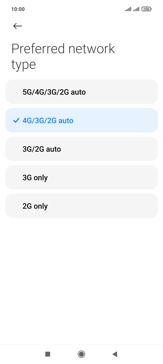The image size is (163, 364).
Task: Tap the 3G only card
Action: (81, 177)
